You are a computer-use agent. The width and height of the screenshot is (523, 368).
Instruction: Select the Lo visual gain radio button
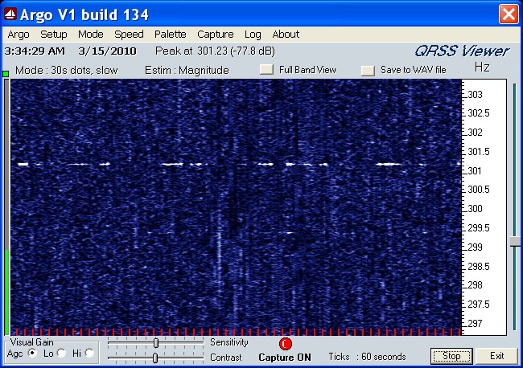[61, 353]
